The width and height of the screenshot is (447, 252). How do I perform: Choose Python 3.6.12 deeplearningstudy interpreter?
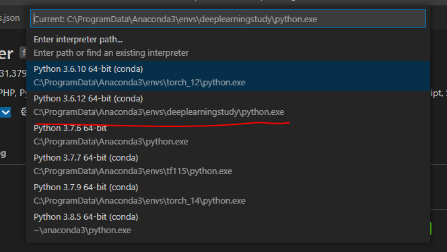click(228, 106)
